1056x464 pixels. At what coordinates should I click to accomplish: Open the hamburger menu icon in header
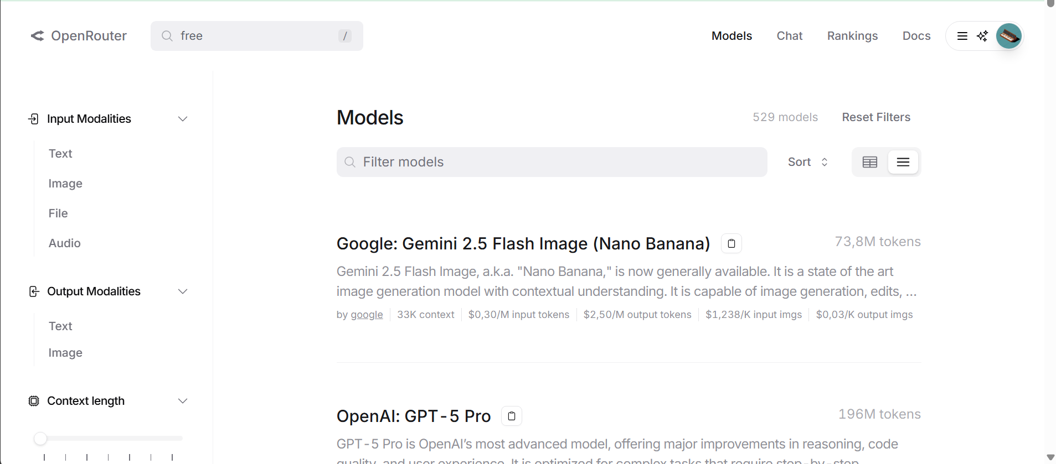click(x=962, y=36)
